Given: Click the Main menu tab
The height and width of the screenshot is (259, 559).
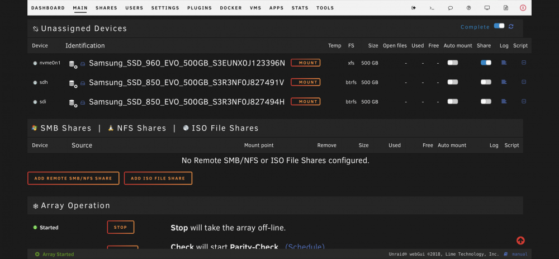Looking at the screenshot, I should [x=80, y=8].
